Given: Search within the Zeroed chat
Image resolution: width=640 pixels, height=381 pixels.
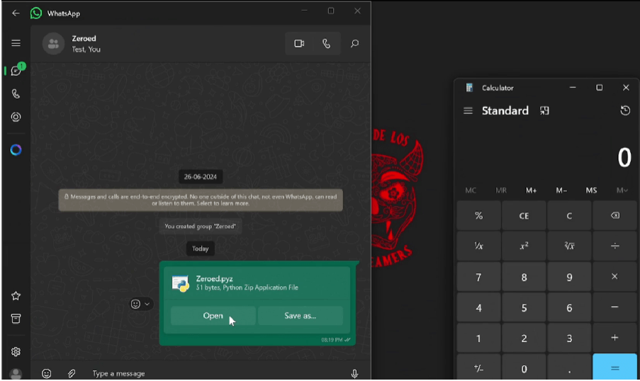Looking at the screenshot, I should (354, 43).
